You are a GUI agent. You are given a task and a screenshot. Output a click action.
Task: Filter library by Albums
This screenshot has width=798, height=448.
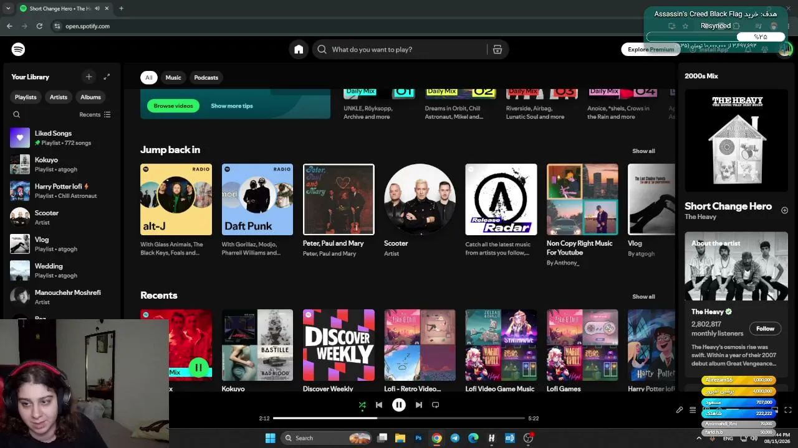tap(90, 97)
